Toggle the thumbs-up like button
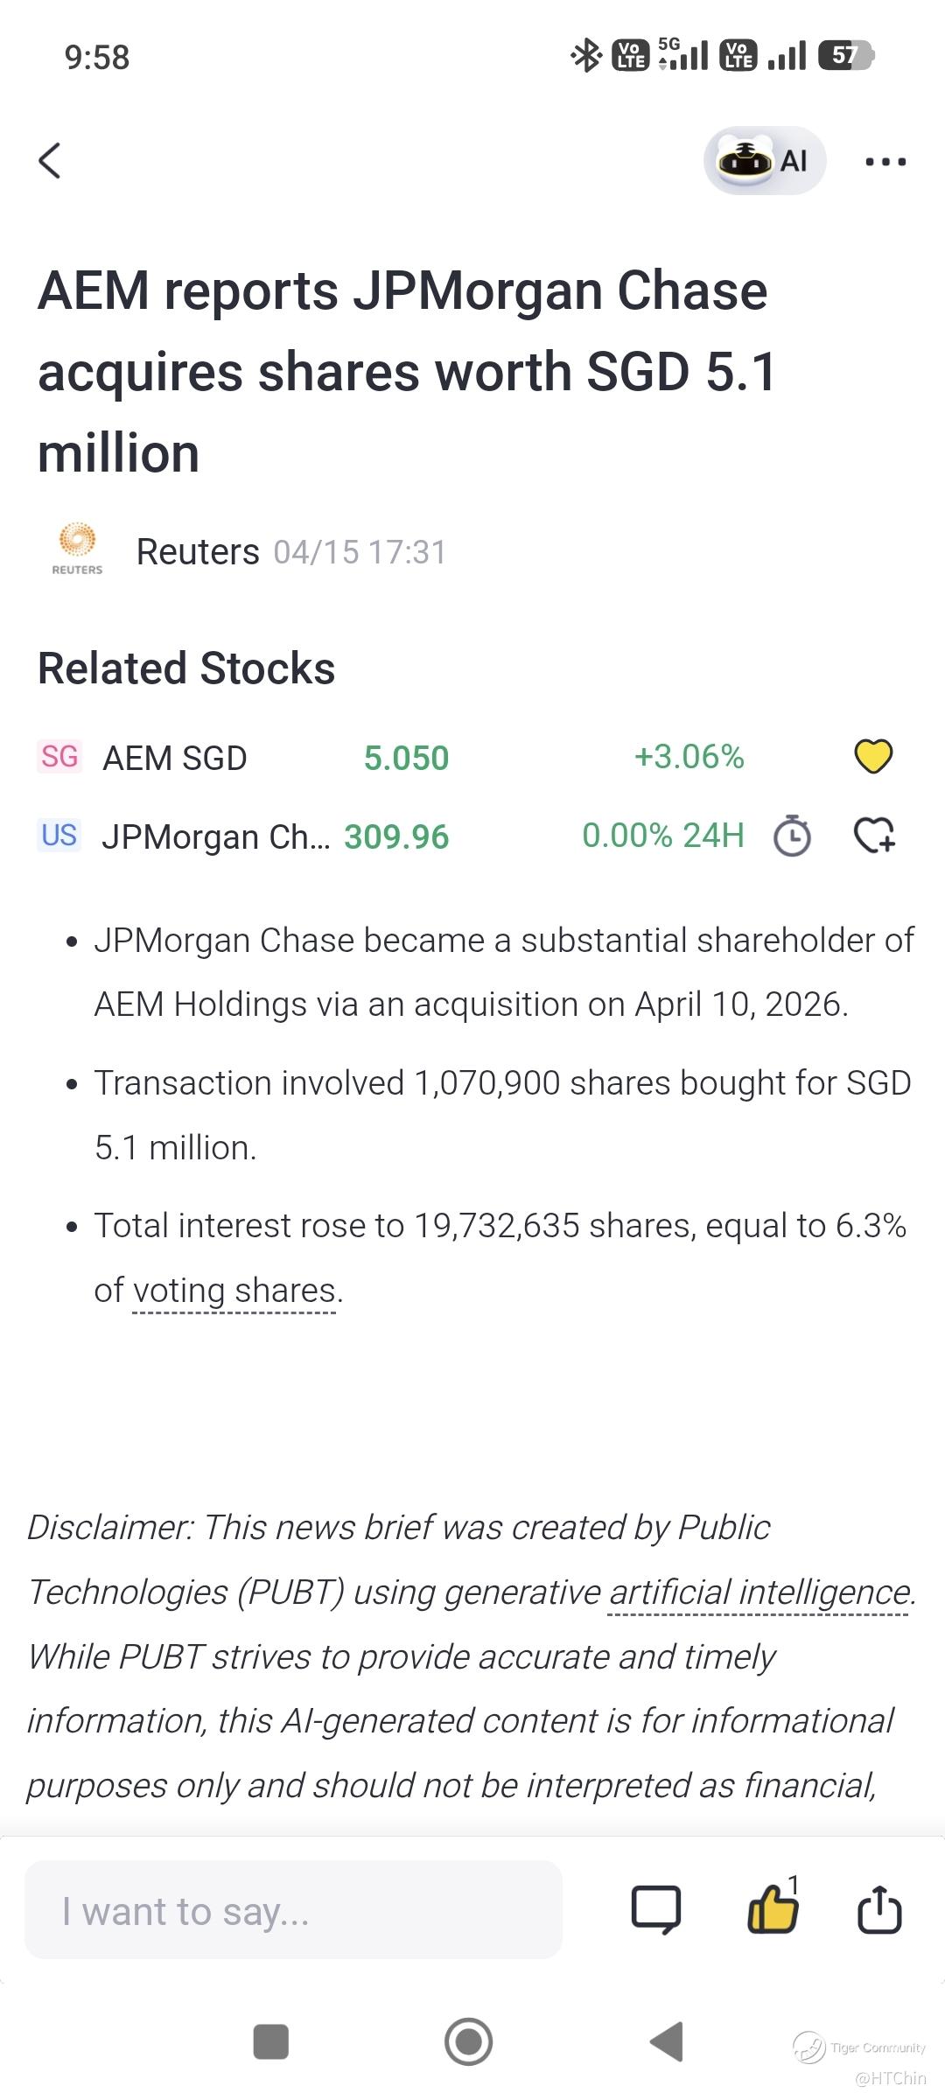 point(772,1908)
